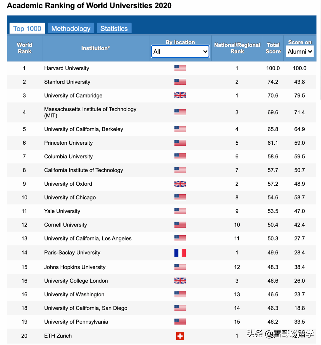The width and height of the screenshot is (321, 345).
Task: Click the US flag in Harvard University row
Action: [180, 68]
